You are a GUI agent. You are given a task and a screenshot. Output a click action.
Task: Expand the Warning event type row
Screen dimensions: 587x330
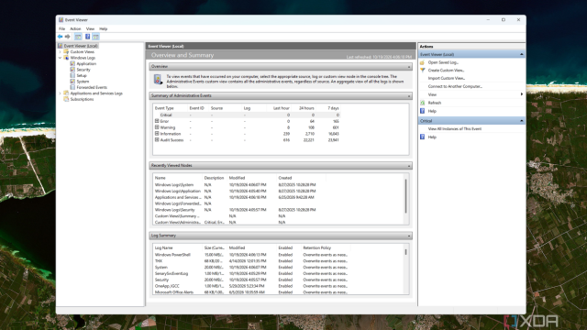click(x=157, y=127)
